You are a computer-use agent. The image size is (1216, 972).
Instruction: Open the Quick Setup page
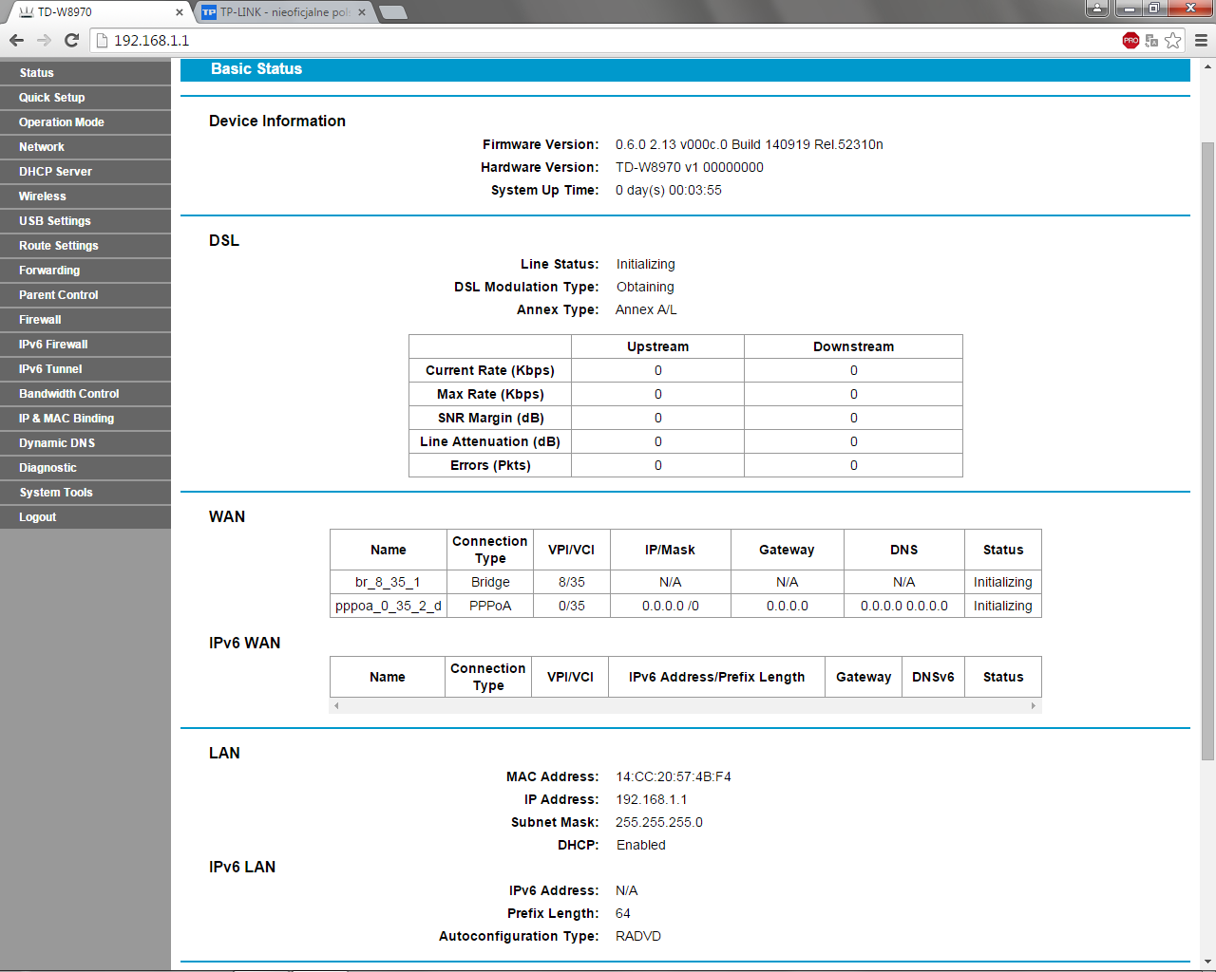pos(52,98)
